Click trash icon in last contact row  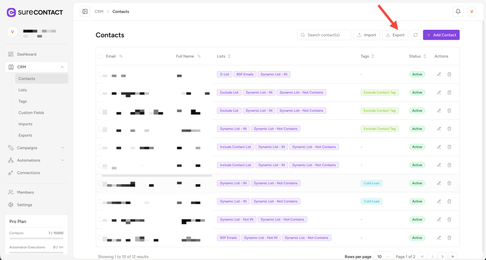click(449, 238)
